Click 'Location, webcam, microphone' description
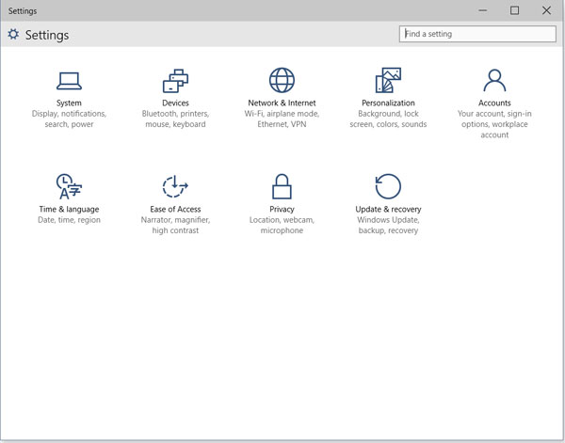The width and height of the screenshot is (565, 443). click(282, 225)
